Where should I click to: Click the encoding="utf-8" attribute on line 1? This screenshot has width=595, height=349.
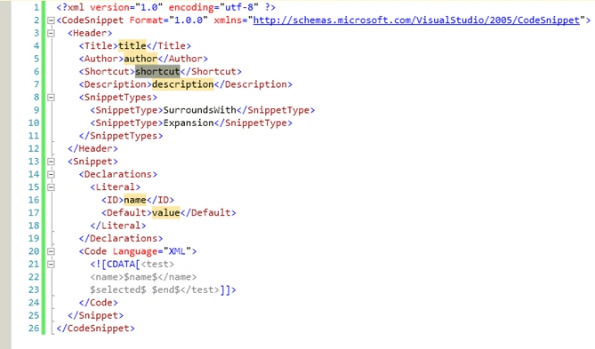click(213, 8)
